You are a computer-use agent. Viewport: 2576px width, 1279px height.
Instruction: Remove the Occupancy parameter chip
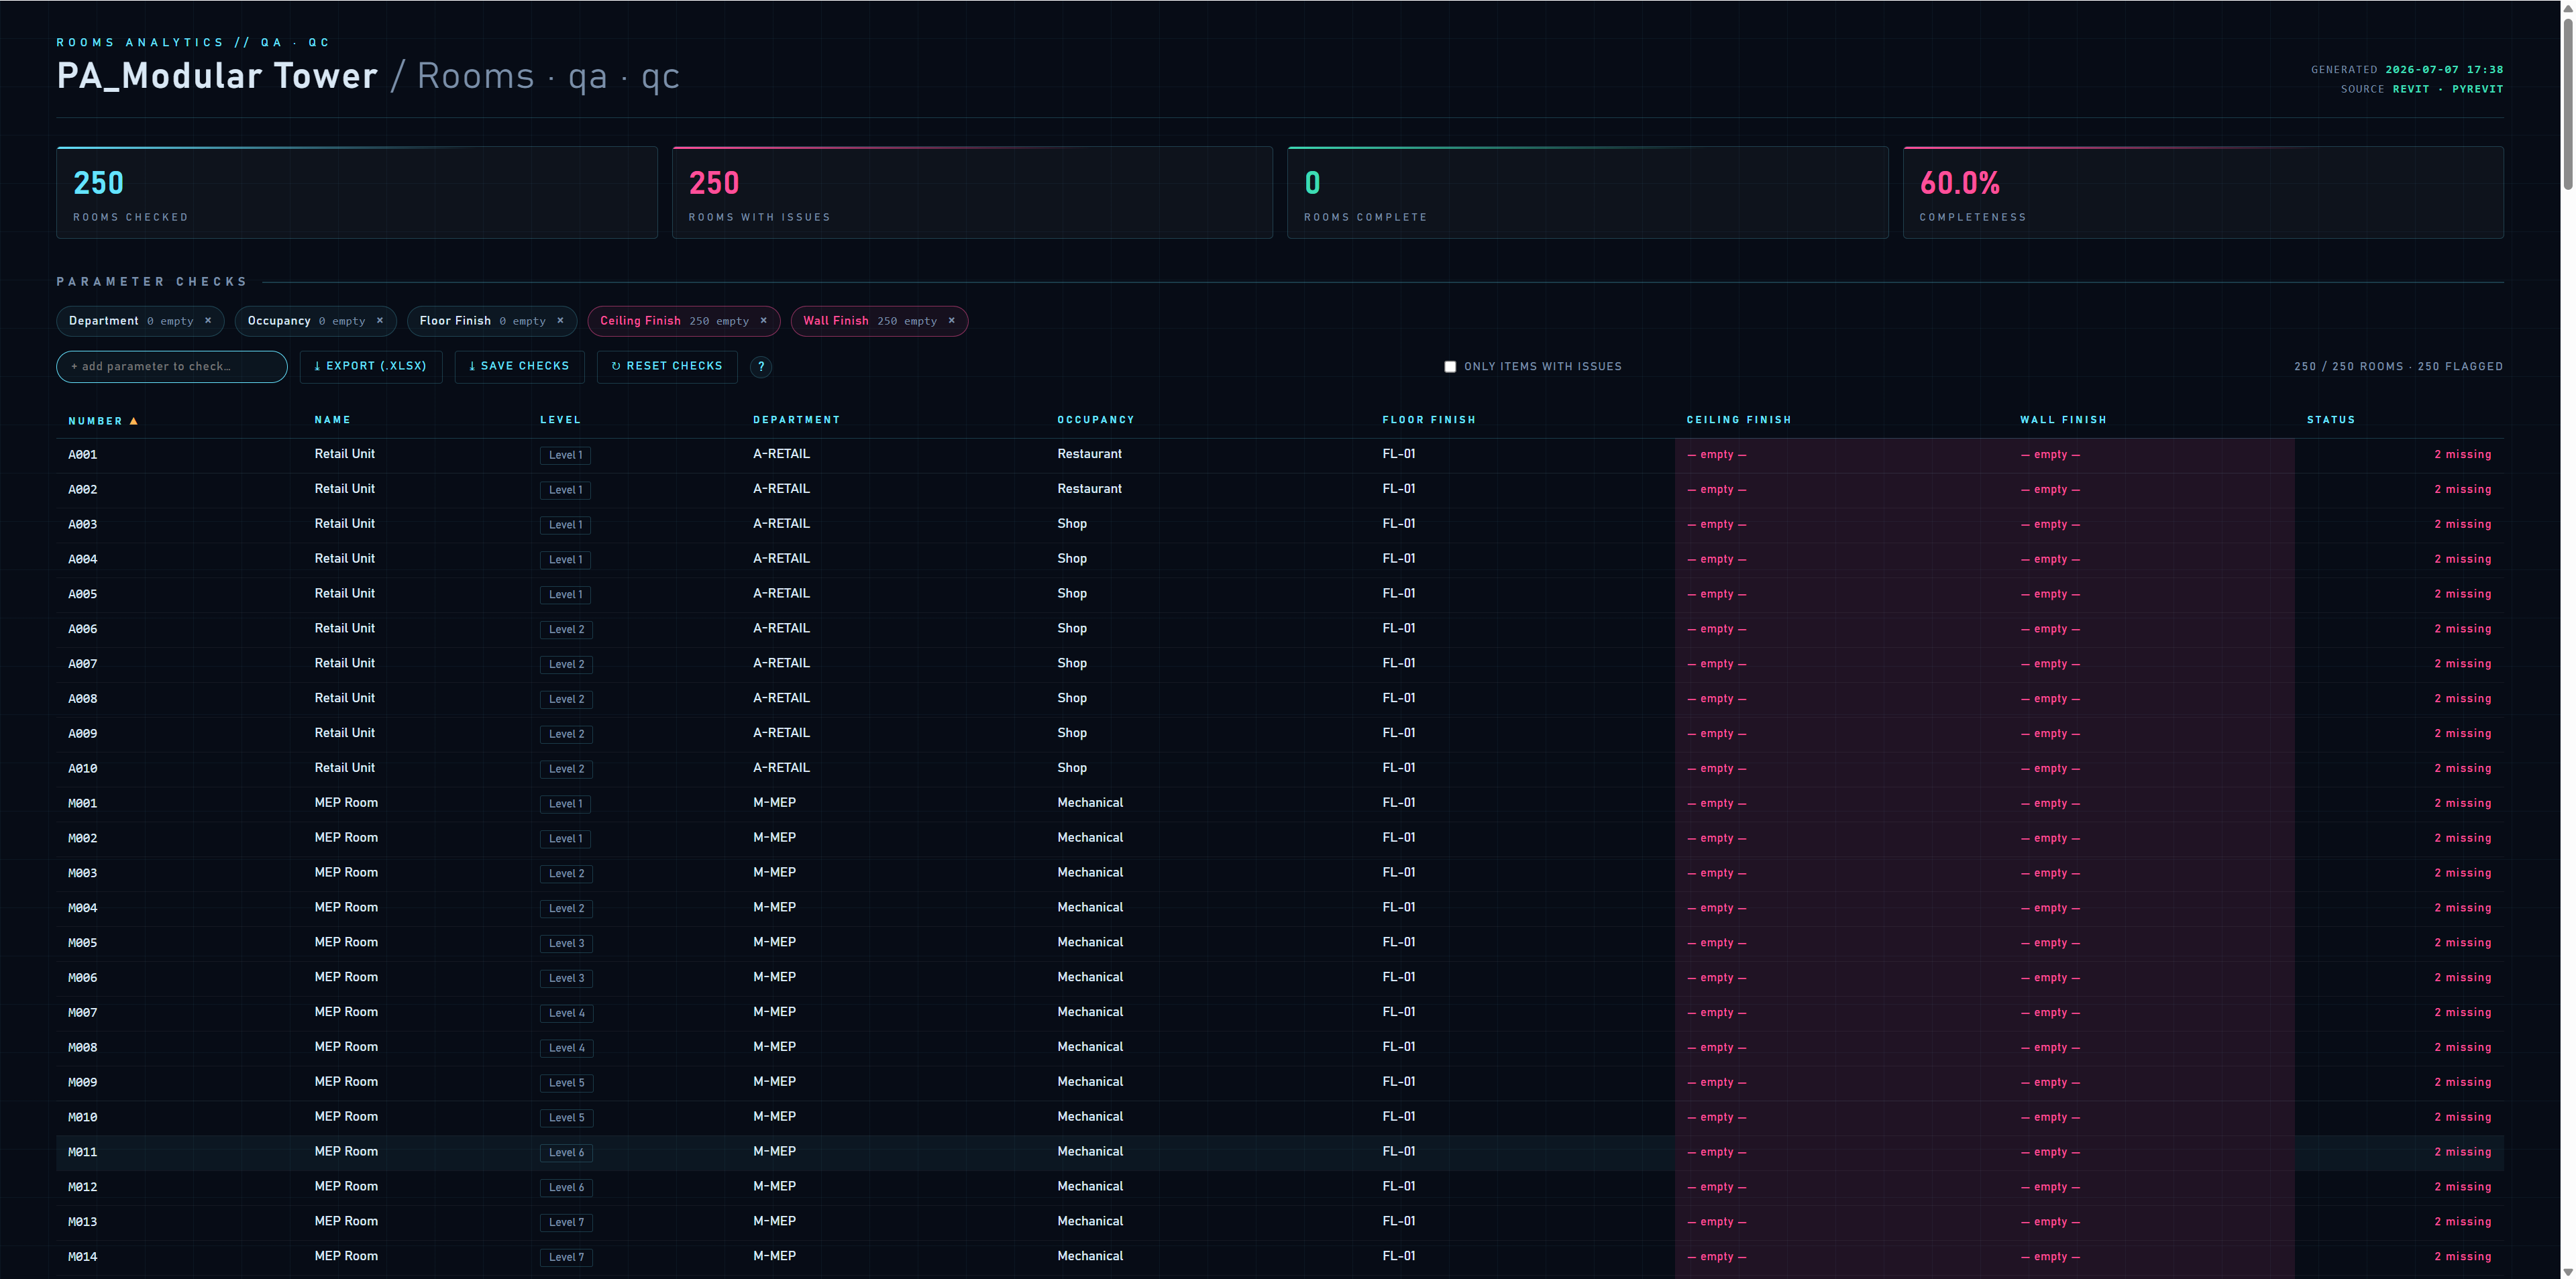click(380, 321)
